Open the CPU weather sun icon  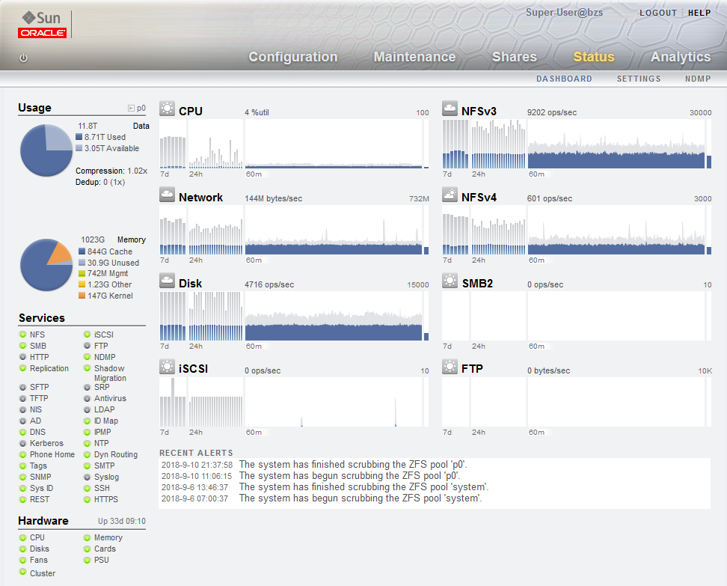[x=167, y=108]
